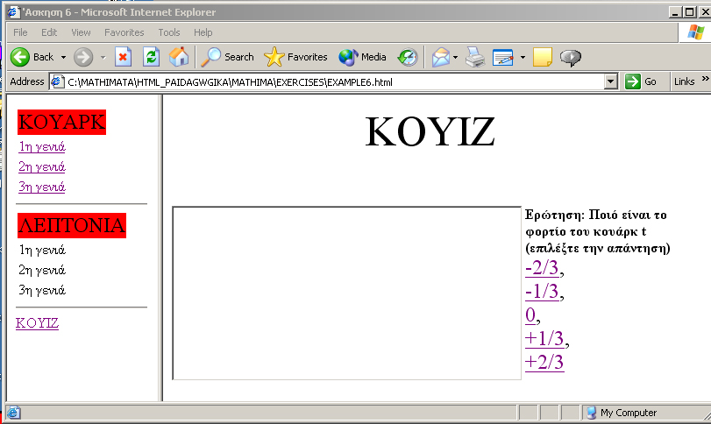
Task: Open the Forward history dropdown arrow
Action: pyautogui.click(x=103, y=57)
